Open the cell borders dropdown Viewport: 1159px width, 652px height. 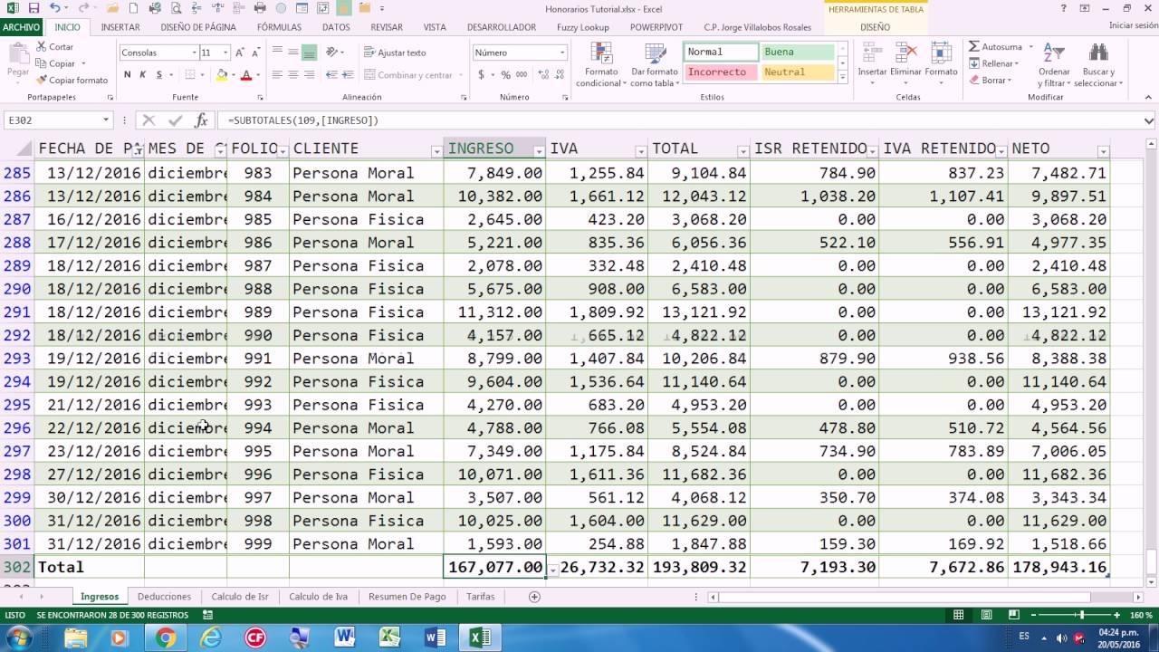tap(203, 75)
